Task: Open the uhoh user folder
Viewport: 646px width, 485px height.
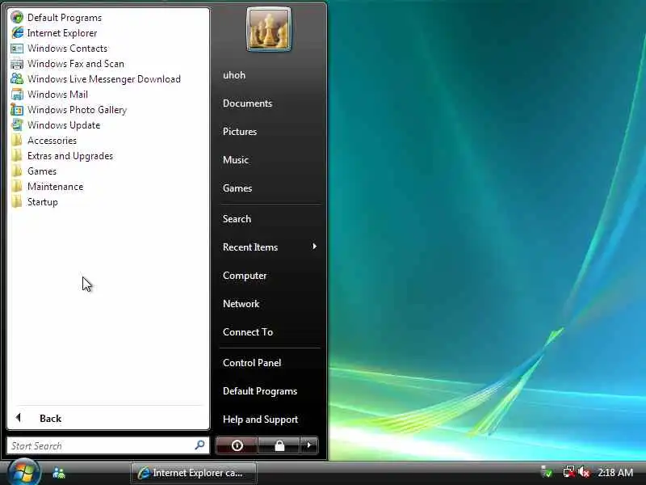Action: click(x=234, y=75)
